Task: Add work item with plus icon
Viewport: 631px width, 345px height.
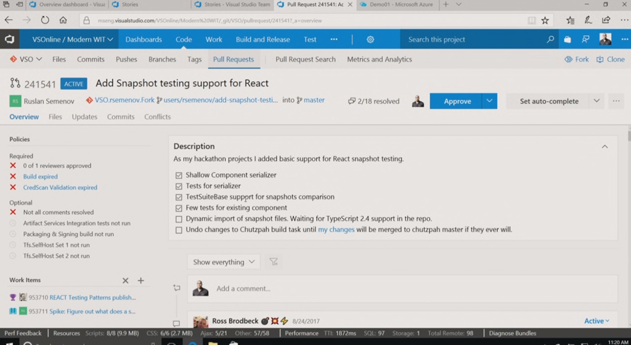Action: tap(141, 281)
